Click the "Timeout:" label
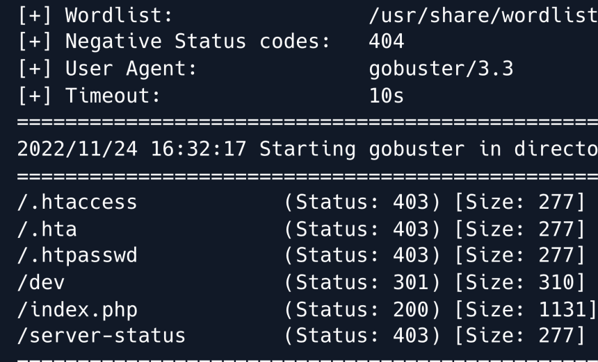The image size is (598, 362). point(113,96)
